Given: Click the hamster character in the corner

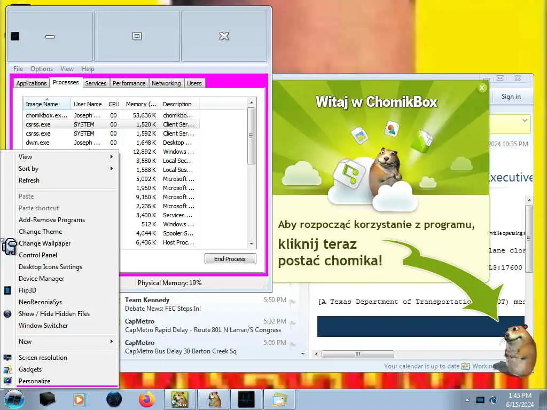Looking at the screenshot, I should pos(519,351).
